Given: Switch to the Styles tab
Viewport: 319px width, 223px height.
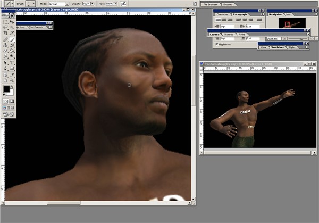Looking at the screenshot, I should tap(291, 47).
